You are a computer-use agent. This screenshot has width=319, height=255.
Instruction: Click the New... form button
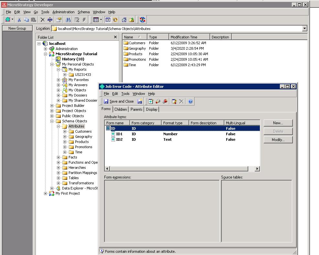click(278, 123)
